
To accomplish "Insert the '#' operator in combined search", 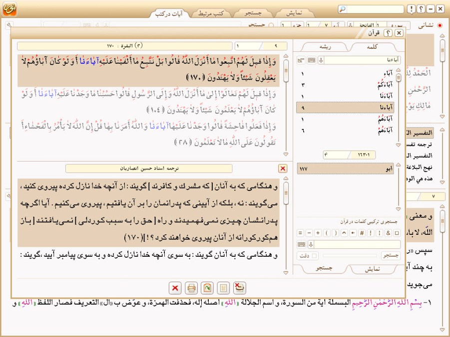I will (362, 233).
